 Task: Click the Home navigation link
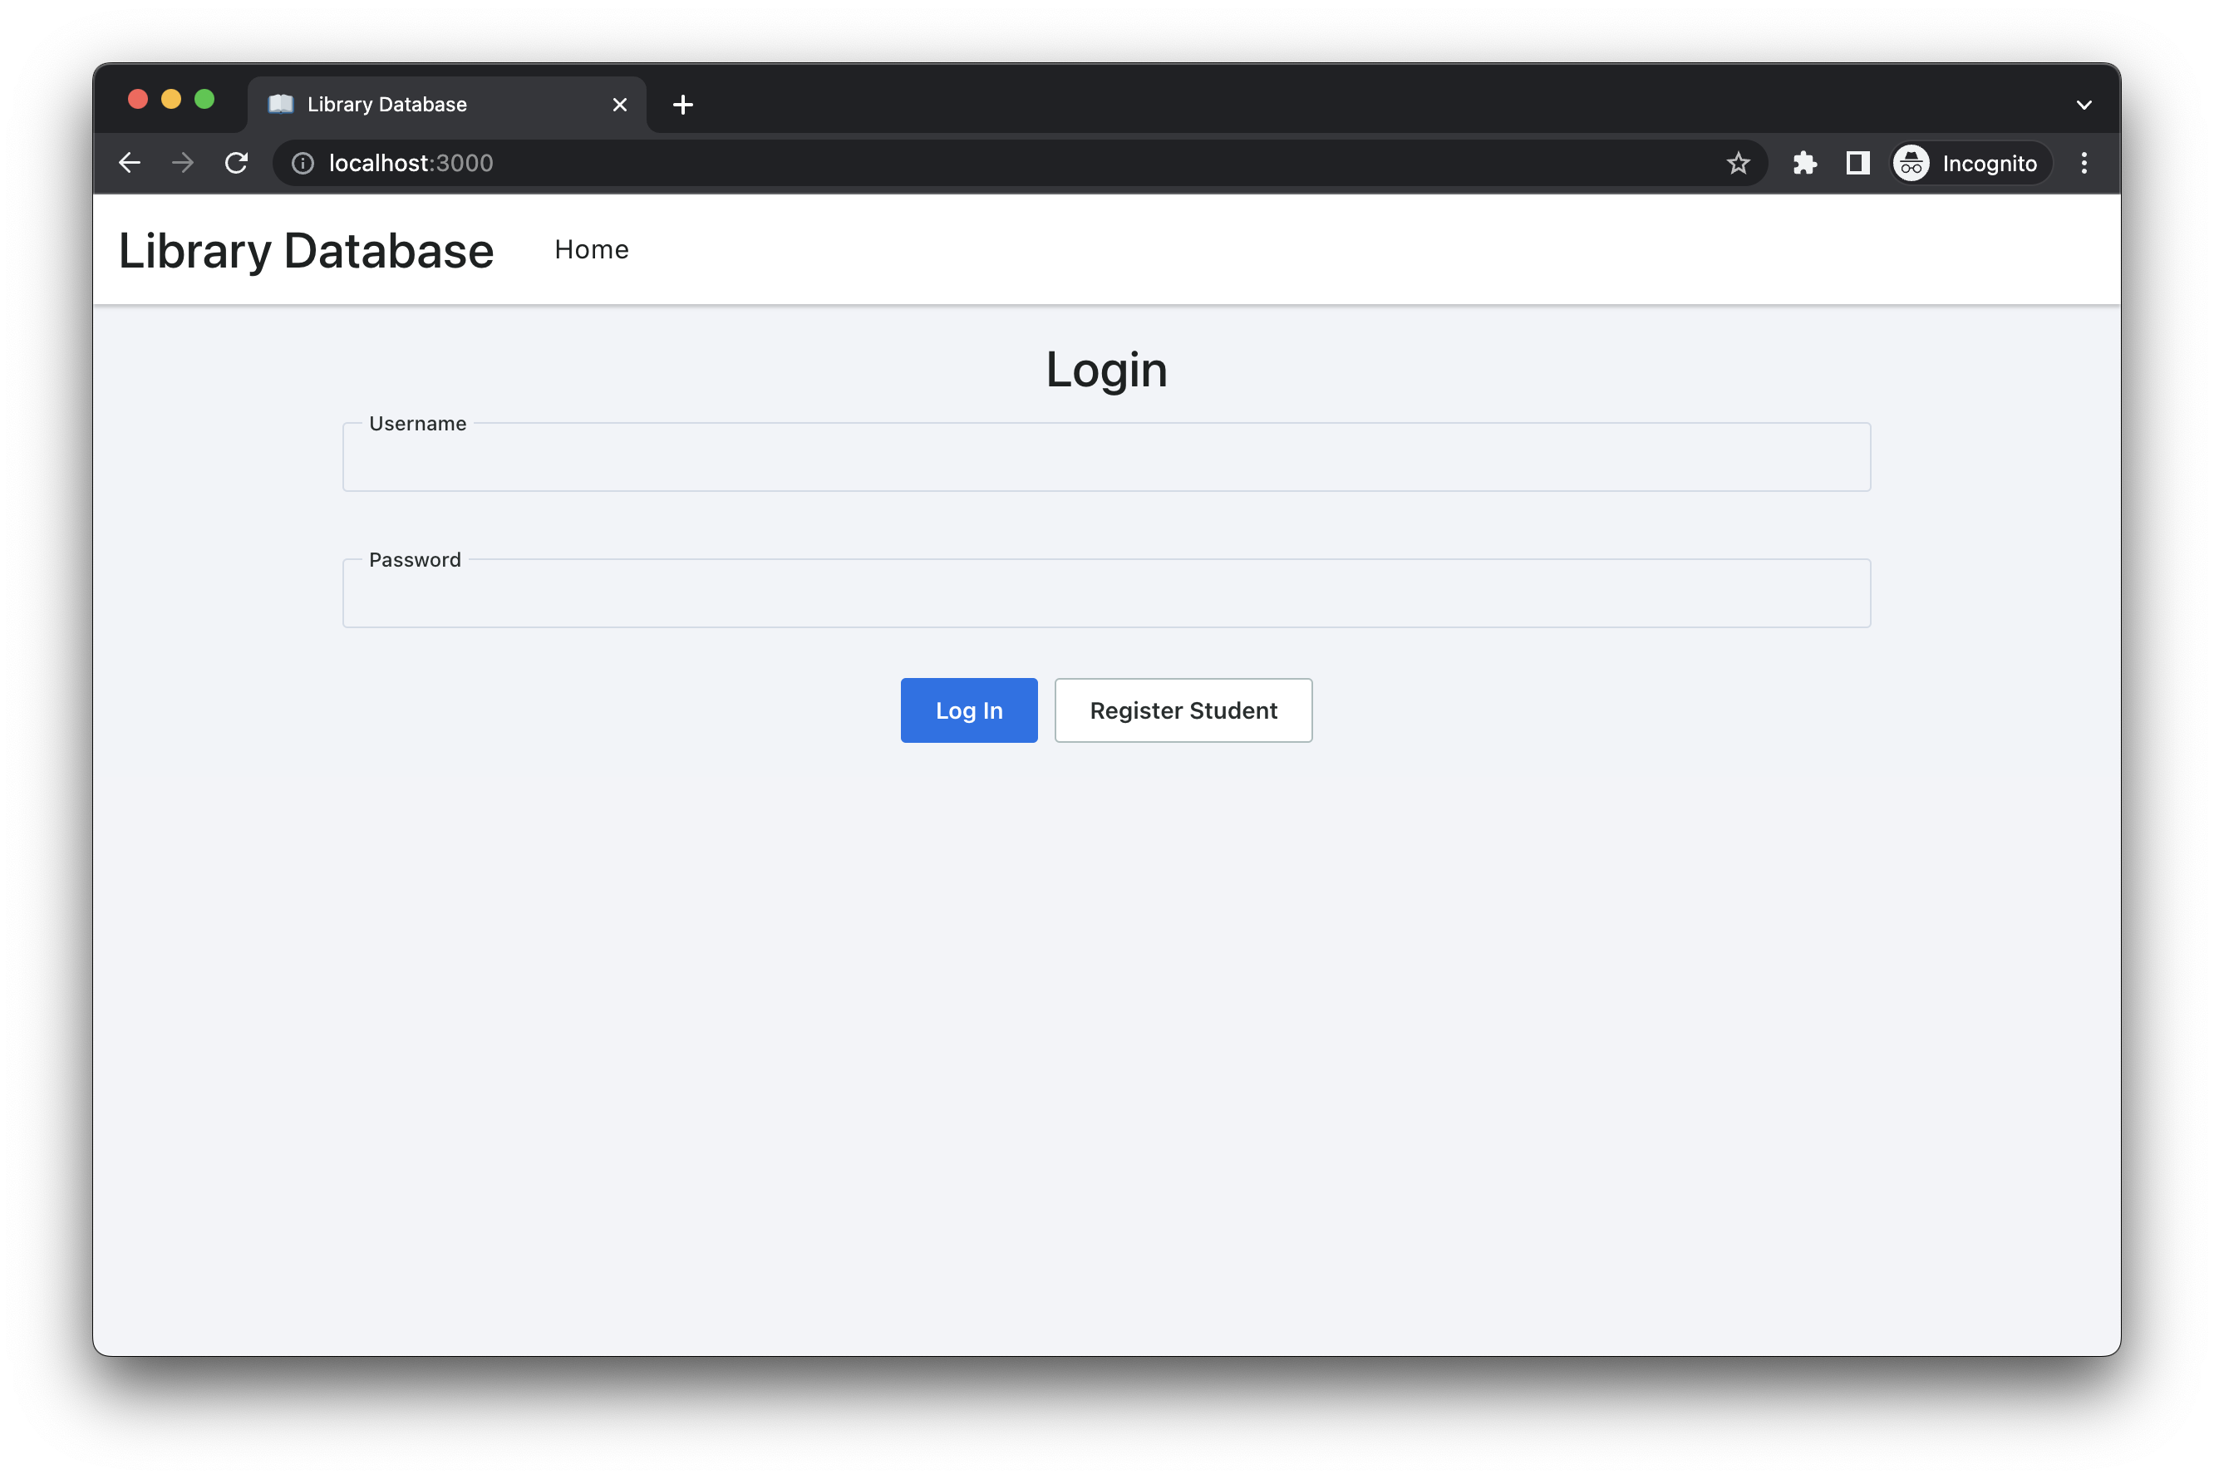(x=592, y=250)
